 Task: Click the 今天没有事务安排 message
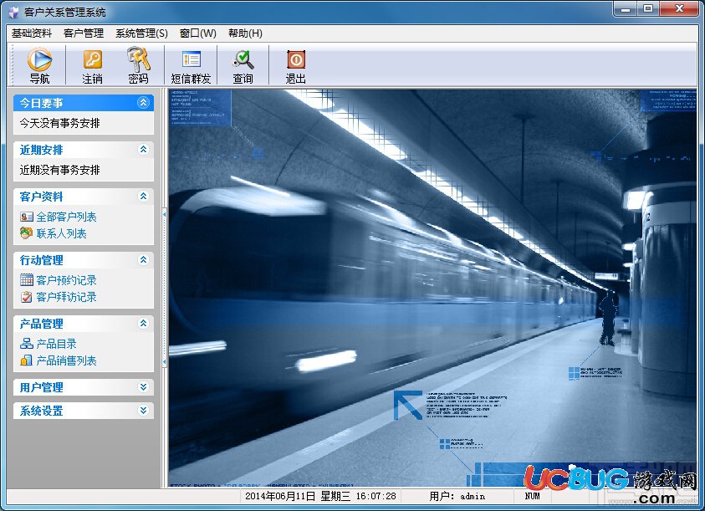[60, 123]
